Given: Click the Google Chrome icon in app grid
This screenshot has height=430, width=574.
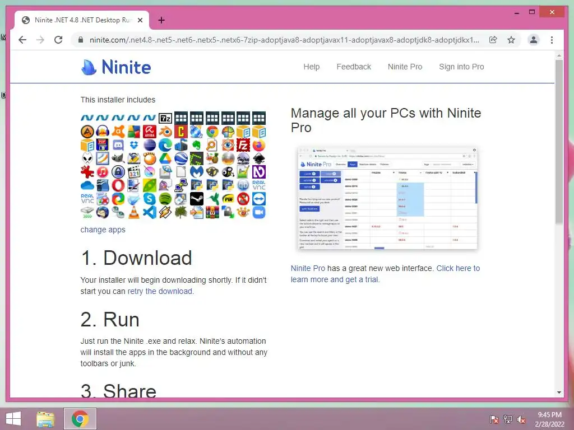Looking at the screenshot, I should (x=212, y=132).
